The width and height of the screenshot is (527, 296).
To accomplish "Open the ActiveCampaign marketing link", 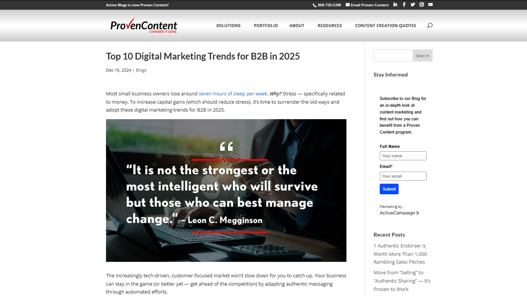I will (399, 213).
